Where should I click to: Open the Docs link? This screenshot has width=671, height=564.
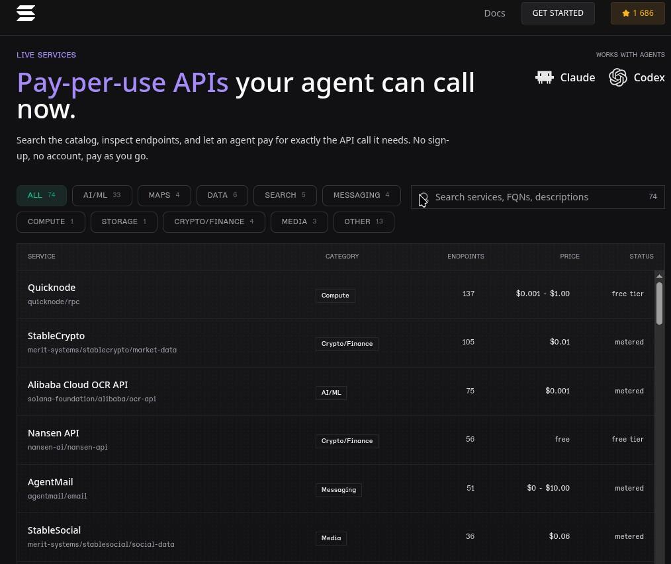(494, 13)
